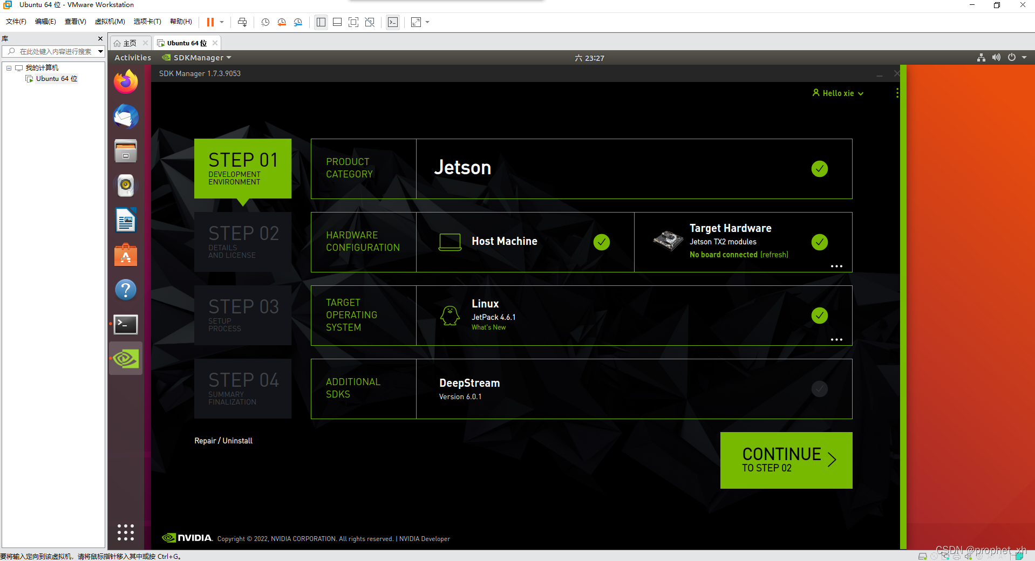
Task: Close the Ubuntu 64 位 VM tab
Action: pos(215,43)
